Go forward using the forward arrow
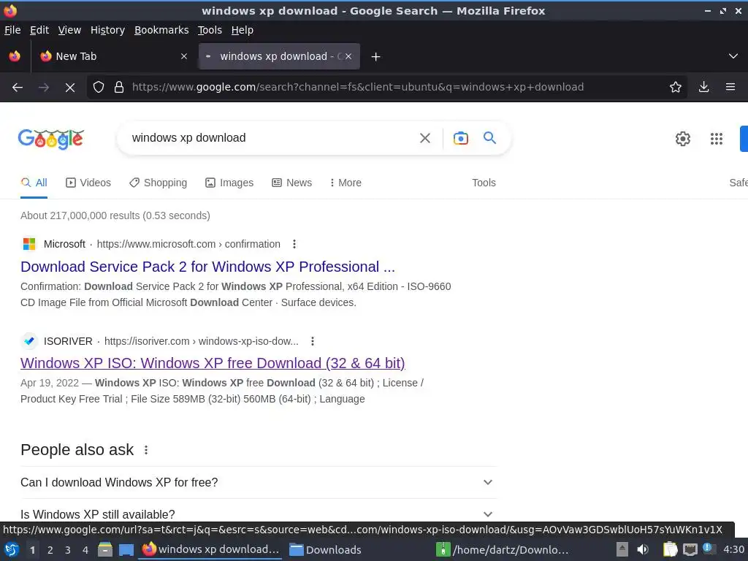The height and width of the screenshot is (561, 748). [43, 88]
